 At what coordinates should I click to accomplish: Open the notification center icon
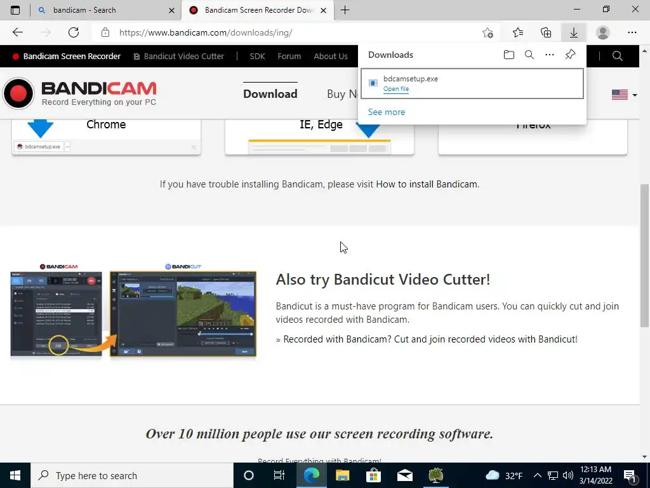[630, 475]
